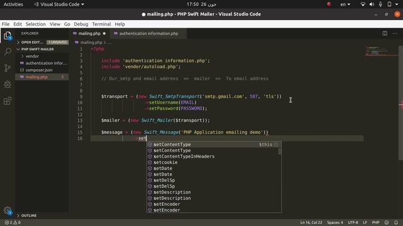Screen dimensions: 403x226
Task: Expand the Outline section
Action: click(x=29, y=215)
